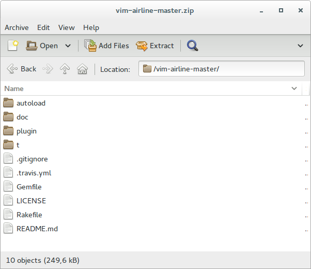Click the Gemfile file icon

8,187
